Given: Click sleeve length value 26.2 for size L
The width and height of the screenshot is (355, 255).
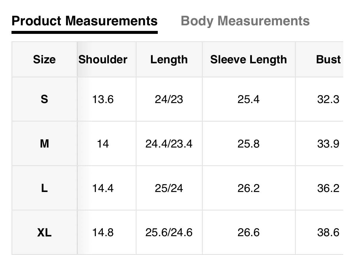Looking at the screenshot, I should pyautogui.click(x=248, y=188).
